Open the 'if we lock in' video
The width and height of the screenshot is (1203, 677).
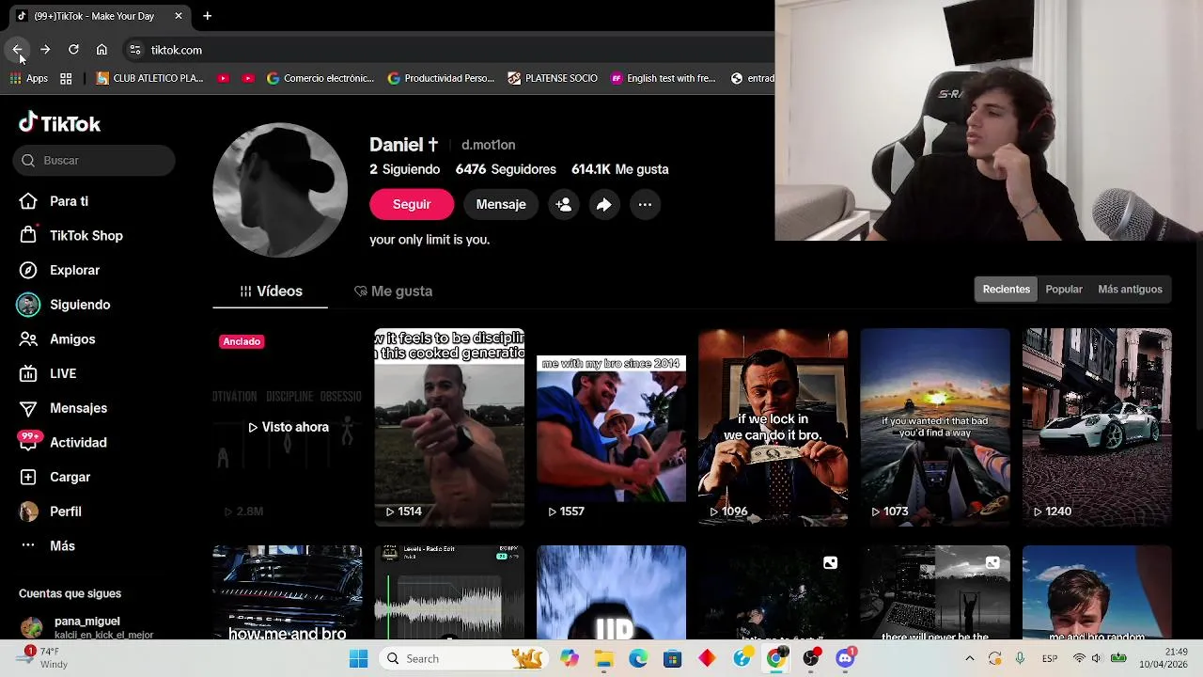pos(773,427)
